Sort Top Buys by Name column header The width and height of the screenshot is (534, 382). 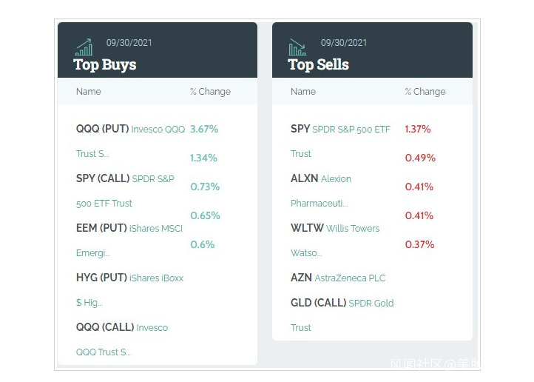(x=89, y=92)
